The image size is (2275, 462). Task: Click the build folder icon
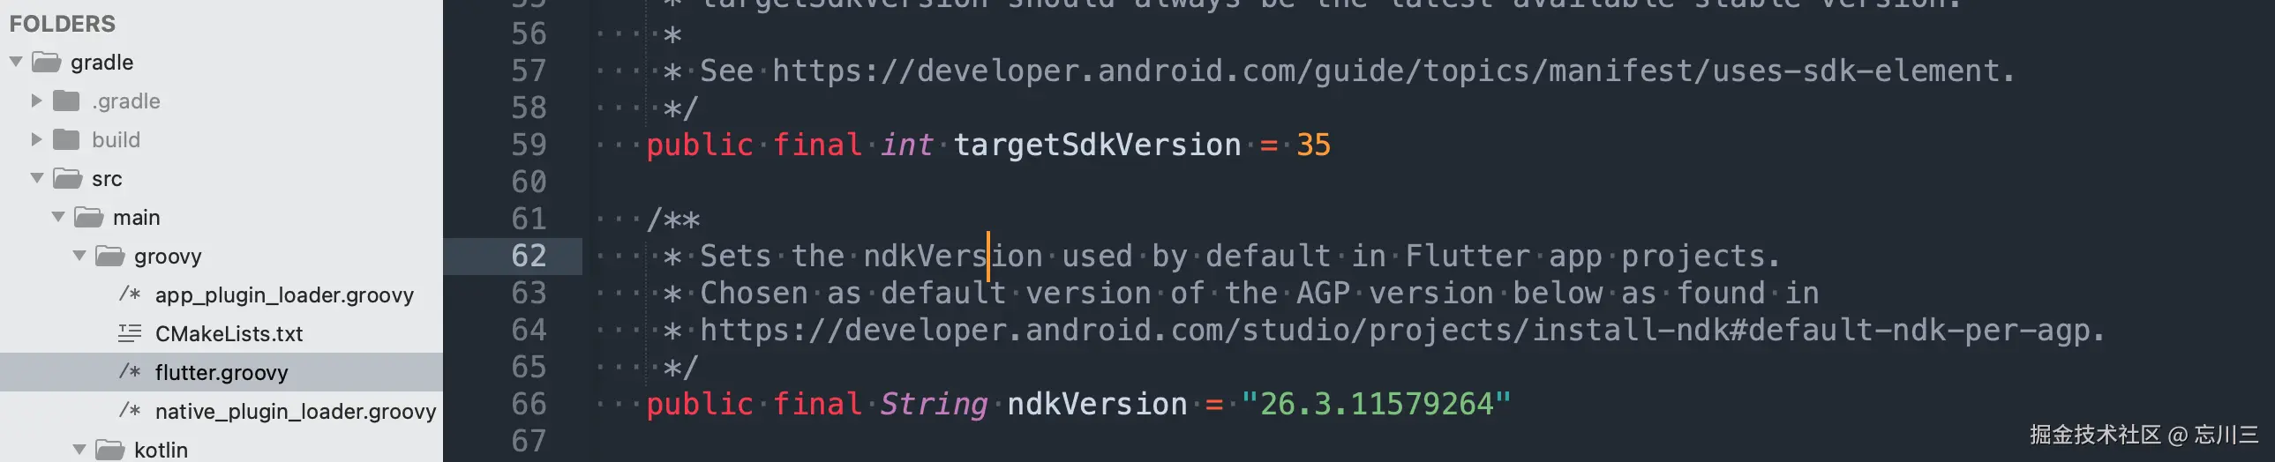[x=66, y=139]
